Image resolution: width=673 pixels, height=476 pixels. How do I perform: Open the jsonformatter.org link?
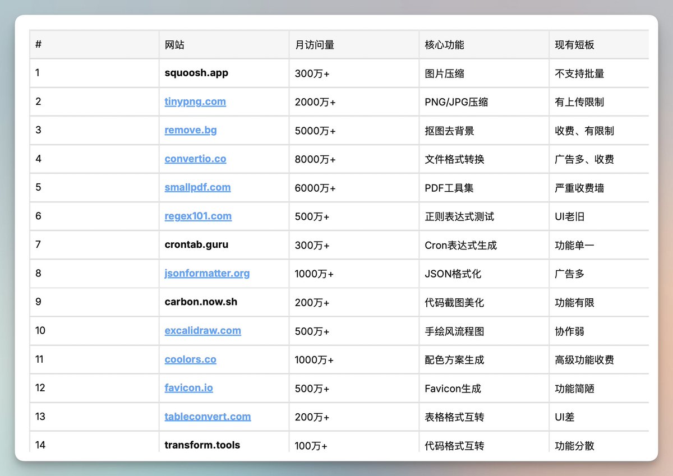coord(207,273)
